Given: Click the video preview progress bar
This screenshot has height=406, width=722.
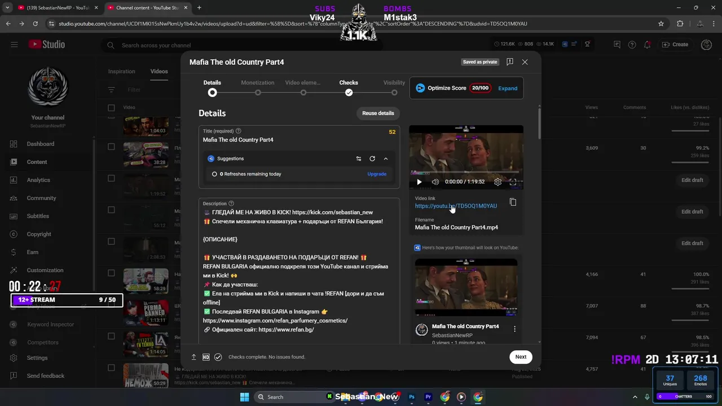Looking at the screenshot, I should (466, 173).
